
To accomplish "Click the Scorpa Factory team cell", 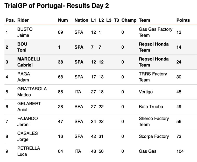I will pos(154,136).
